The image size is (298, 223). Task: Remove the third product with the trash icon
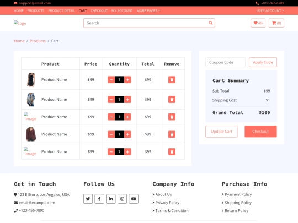click(172, 117)
